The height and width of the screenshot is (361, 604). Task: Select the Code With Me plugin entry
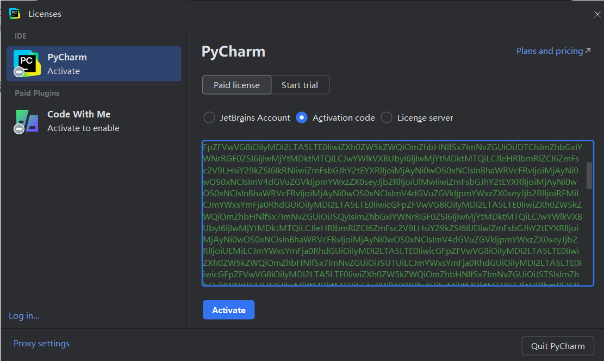click(94, 121)
